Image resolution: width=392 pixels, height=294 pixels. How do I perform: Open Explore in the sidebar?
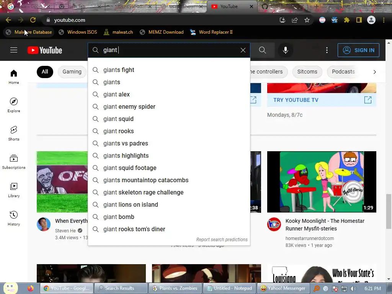tap(14, 105)
